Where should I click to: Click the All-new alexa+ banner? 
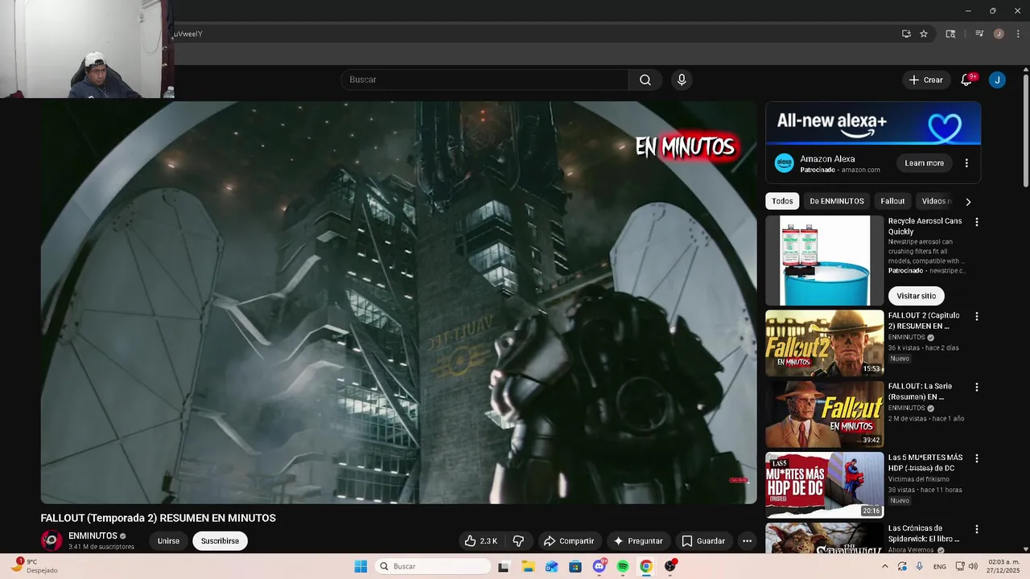[873, 123]
